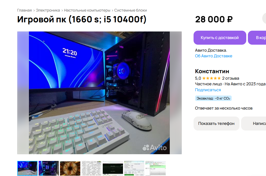Open the Главная breadcrumb link
This screenshot has width=266, height=176.
click(24, 10)
